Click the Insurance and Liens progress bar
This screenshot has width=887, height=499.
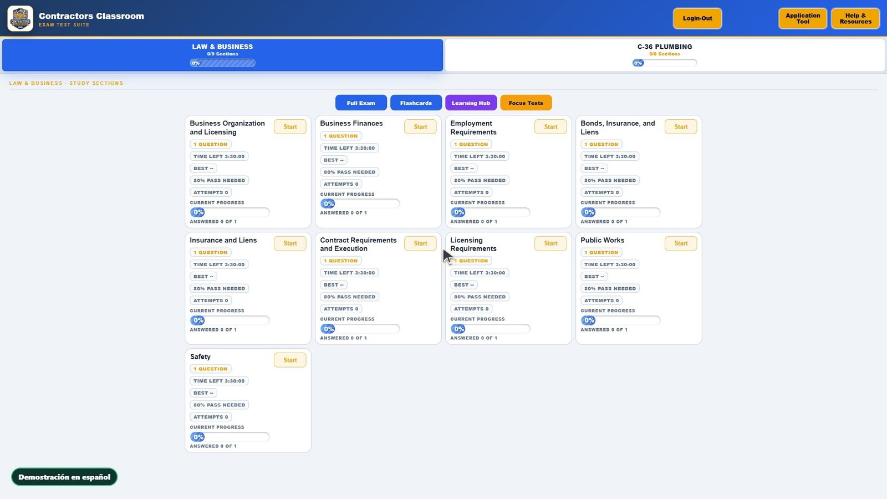230,320
